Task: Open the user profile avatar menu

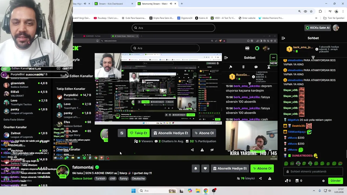Action: [336, 28]
